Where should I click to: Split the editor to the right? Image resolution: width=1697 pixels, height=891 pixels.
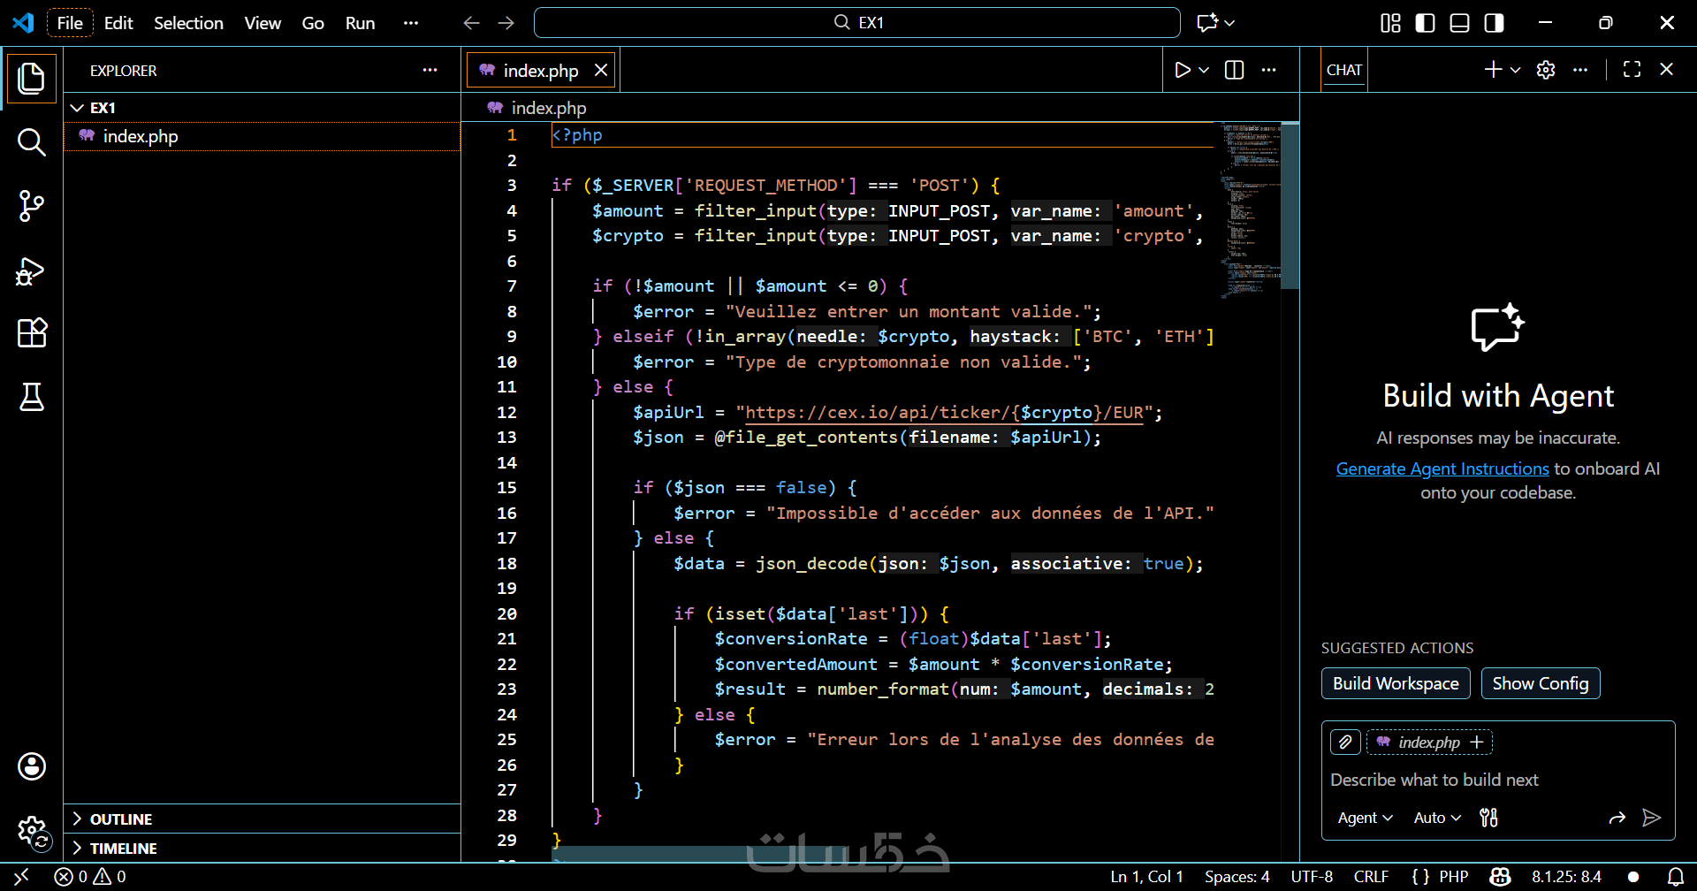pos(1235,70)
